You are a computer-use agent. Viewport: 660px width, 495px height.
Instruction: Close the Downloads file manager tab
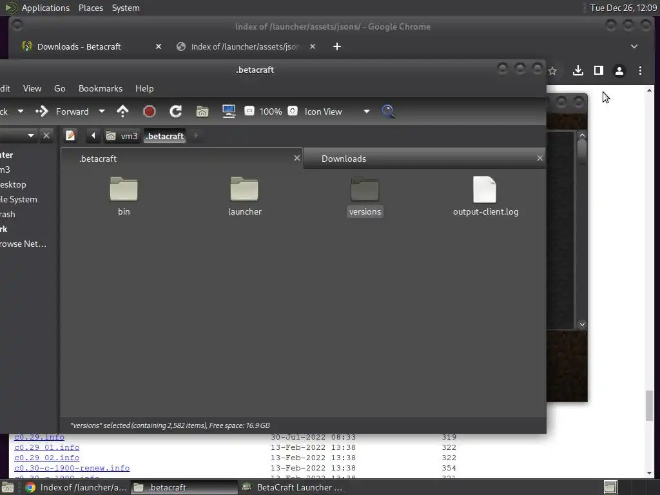539,158
